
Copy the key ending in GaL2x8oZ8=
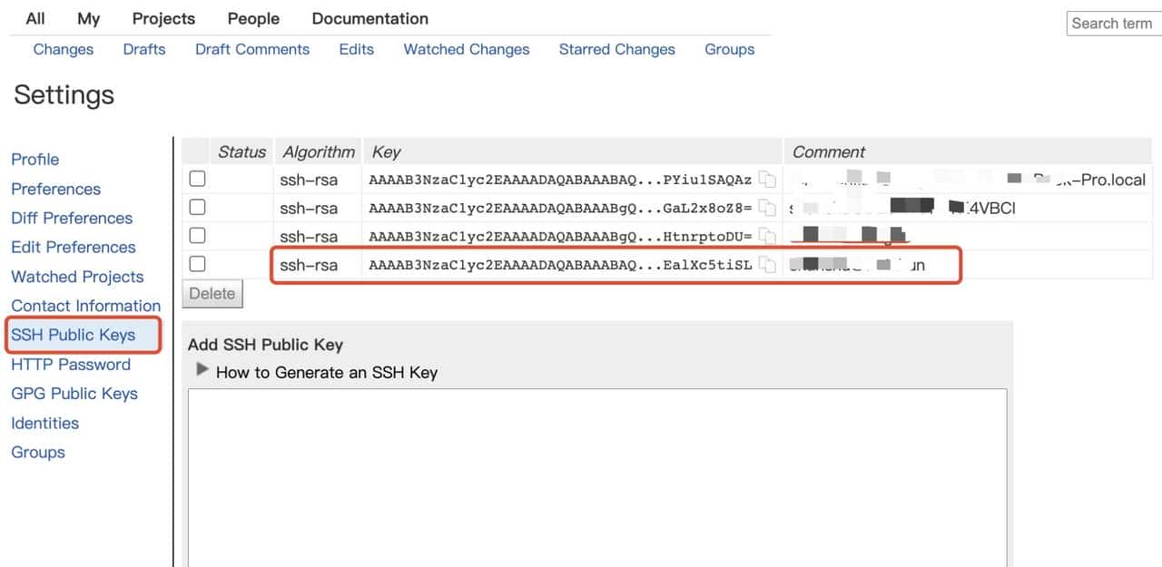point(767,208)
